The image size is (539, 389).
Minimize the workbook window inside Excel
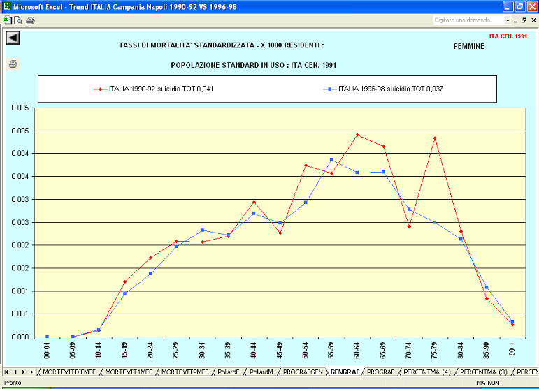(x=515, y=20)
